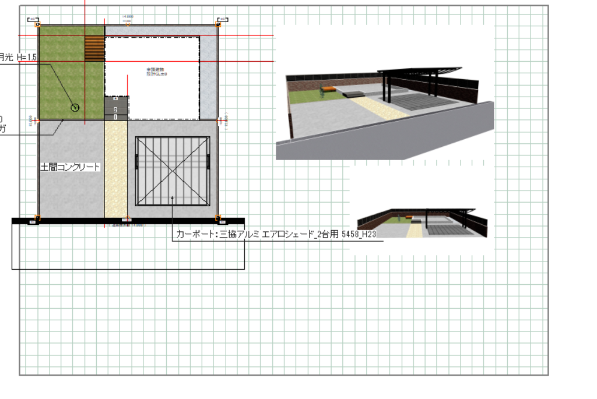This screenshot has height=399, width=597.
Task: Select the left-side midpoint boundary handle
Action: tap(38, 119)
